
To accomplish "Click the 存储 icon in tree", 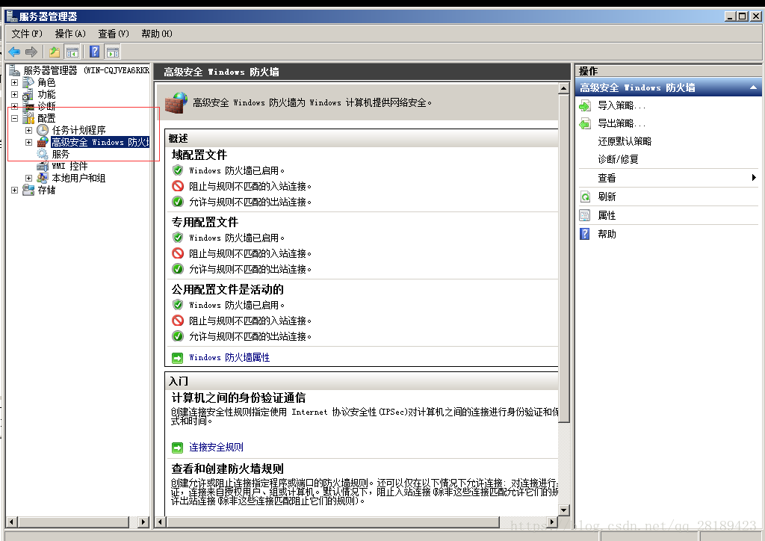I will (x=29, y=190).
